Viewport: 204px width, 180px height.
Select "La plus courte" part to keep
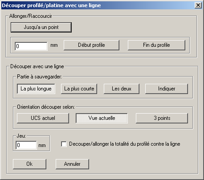[x=79, y=89]
